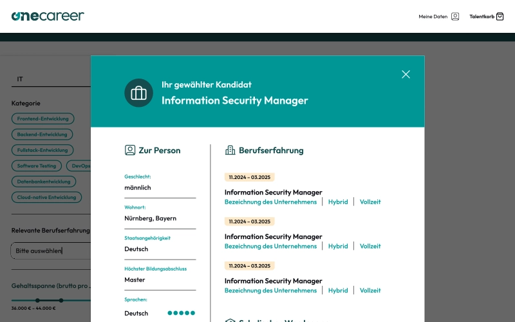Click the Meine Daten link
515x322 pixels.
[433, 17]
